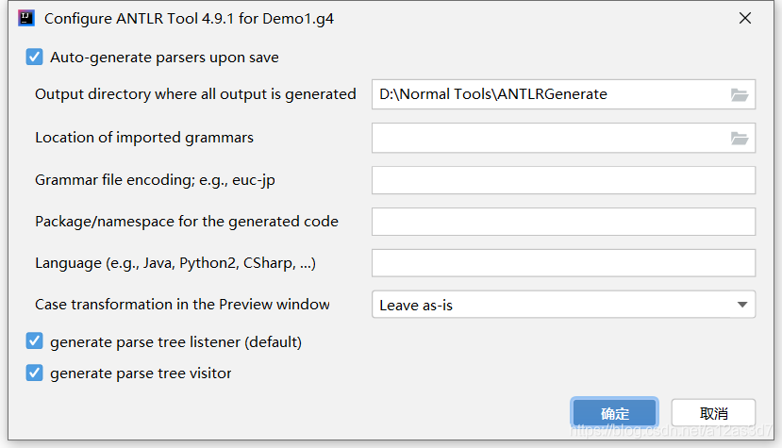This screenshot has width=782, height=448.
Task: Click the 'Package/namespace for the generated code' label
Action: tap(187, 222)
